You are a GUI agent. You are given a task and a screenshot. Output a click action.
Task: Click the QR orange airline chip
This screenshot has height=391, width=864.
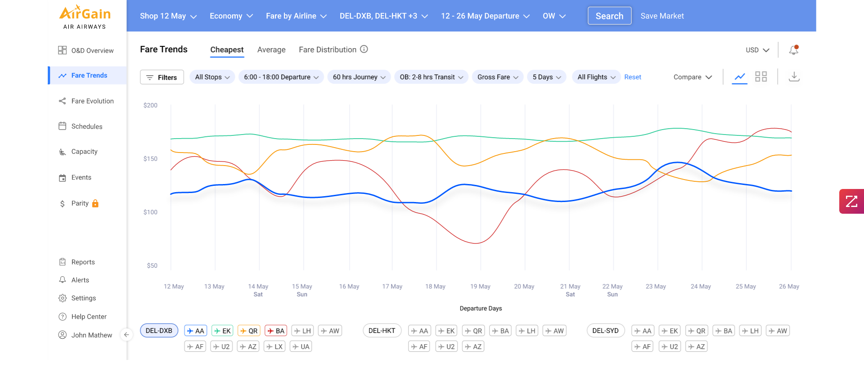249,331
